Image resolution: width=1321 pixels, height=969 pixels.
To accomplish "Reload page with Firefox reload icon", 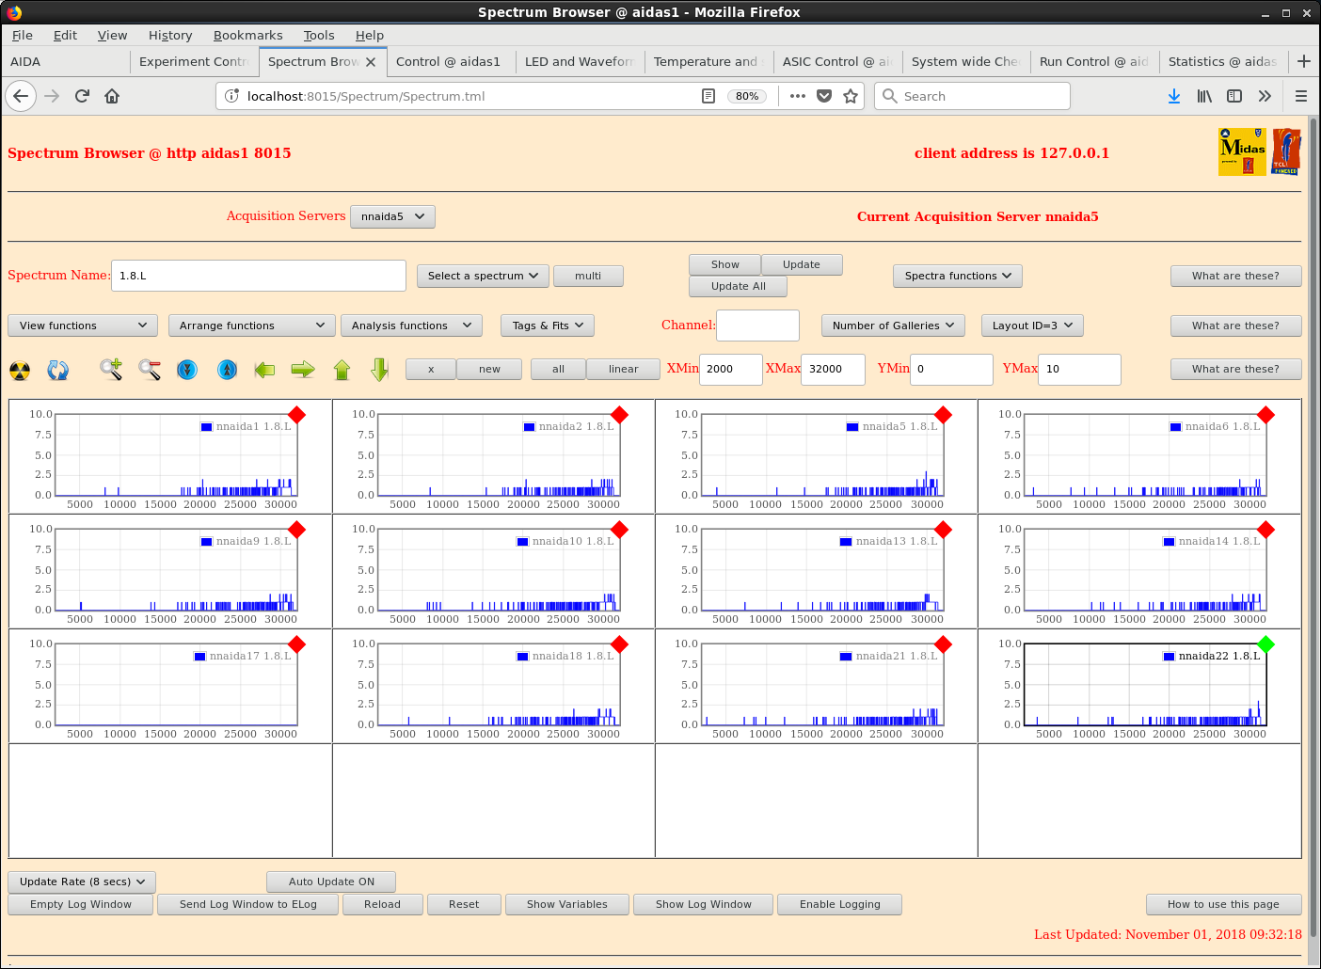I will point(82,96).
